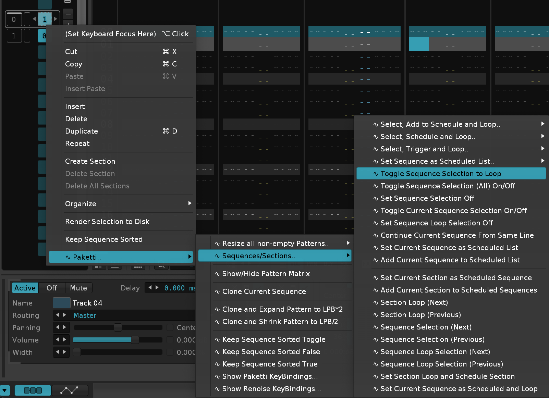549x398 pixels.
Task: Click the Track 04 color swatch
Action: point(61,303)
